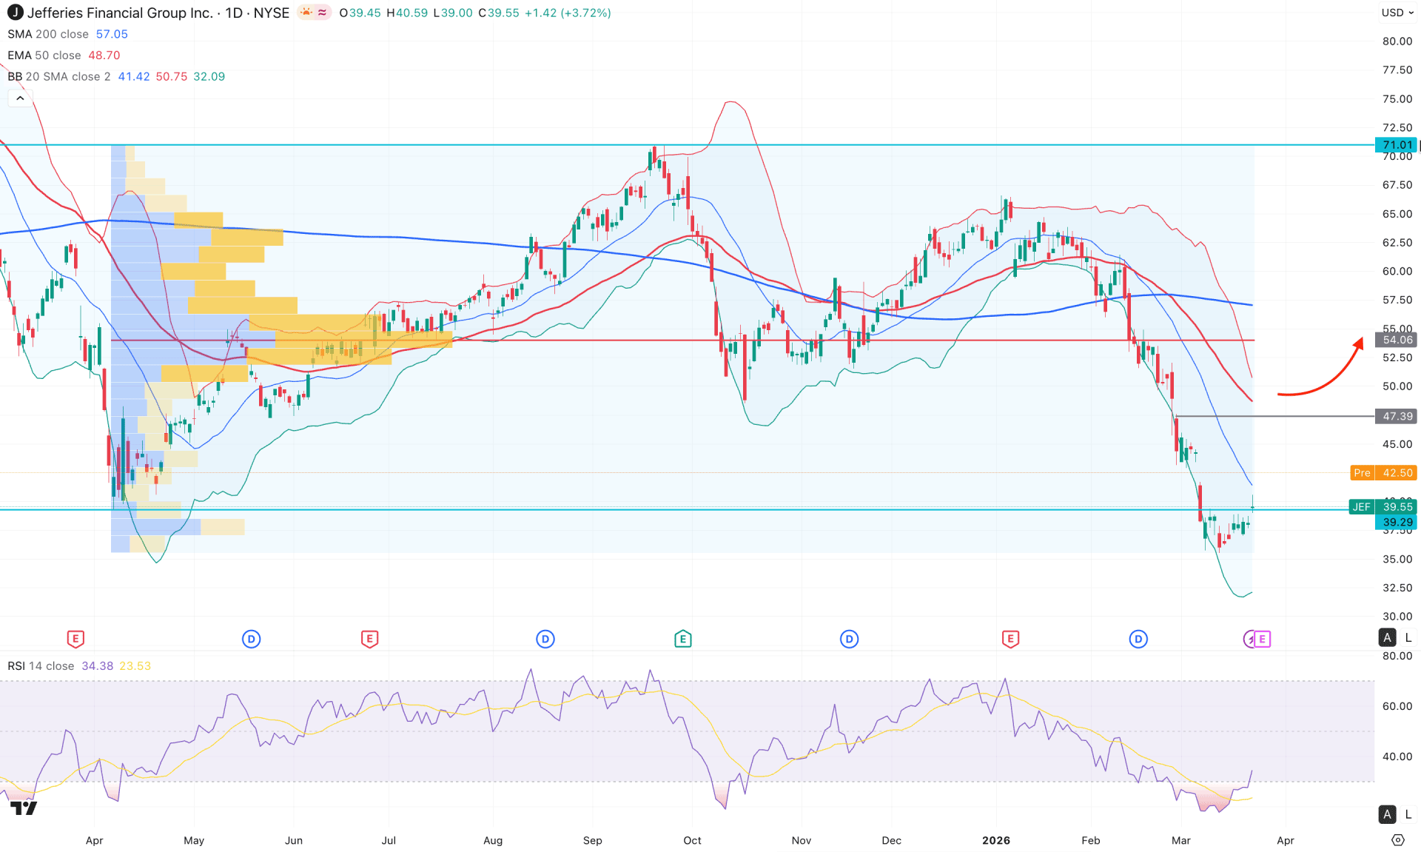Click the JEF 39.55 last price label

pyautogui.click(x=1383, y=507)
